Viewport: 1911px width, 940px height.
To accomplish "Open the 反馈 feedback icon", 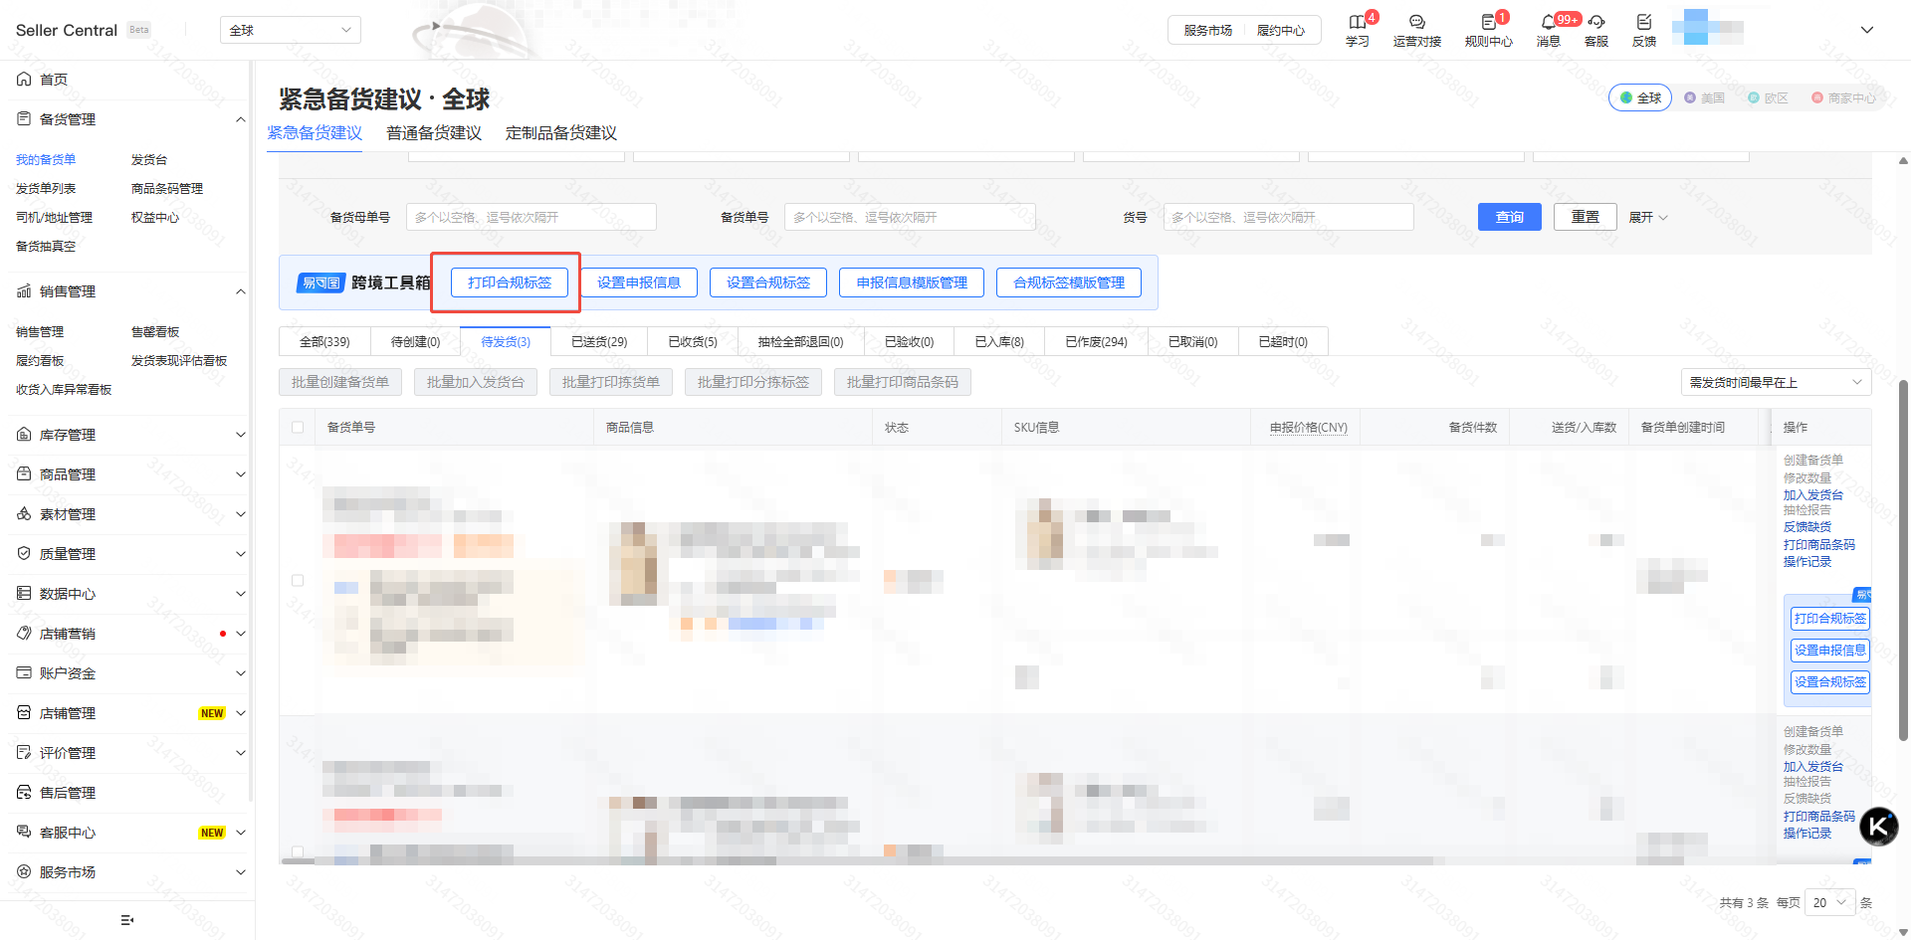I will pyautogui.click(x=1644, y=22).
